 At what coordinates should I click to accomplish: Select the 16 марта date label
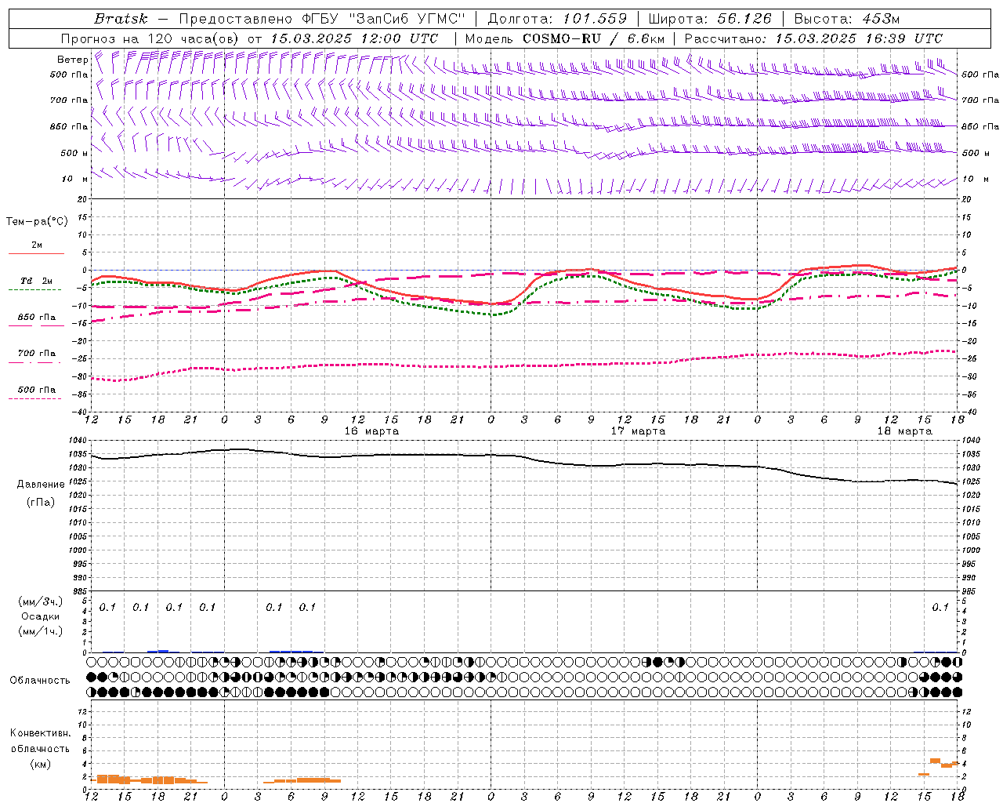pos(371,431)
